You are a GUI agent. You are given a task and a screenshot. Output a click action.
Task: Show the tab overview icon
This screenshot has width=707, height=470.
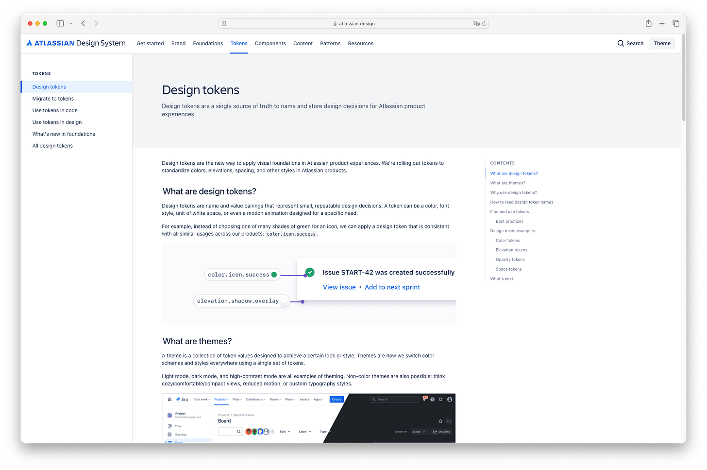tap(676, 23)
